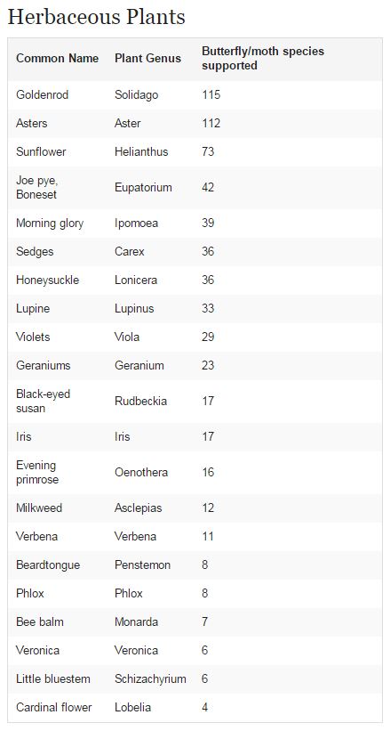Select the Goldenrod table cell
This screenshot has width=390, height=731.
pos(43,94)
